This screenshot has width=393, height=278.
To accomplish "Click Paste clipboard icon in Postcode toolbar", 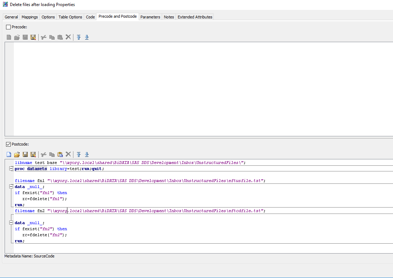I will point(60,154).
